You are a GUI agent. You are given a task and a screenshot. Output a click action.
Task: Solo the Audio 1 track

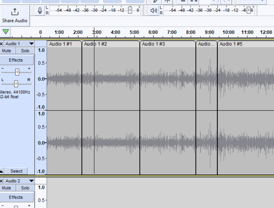[x=25, y=51]
